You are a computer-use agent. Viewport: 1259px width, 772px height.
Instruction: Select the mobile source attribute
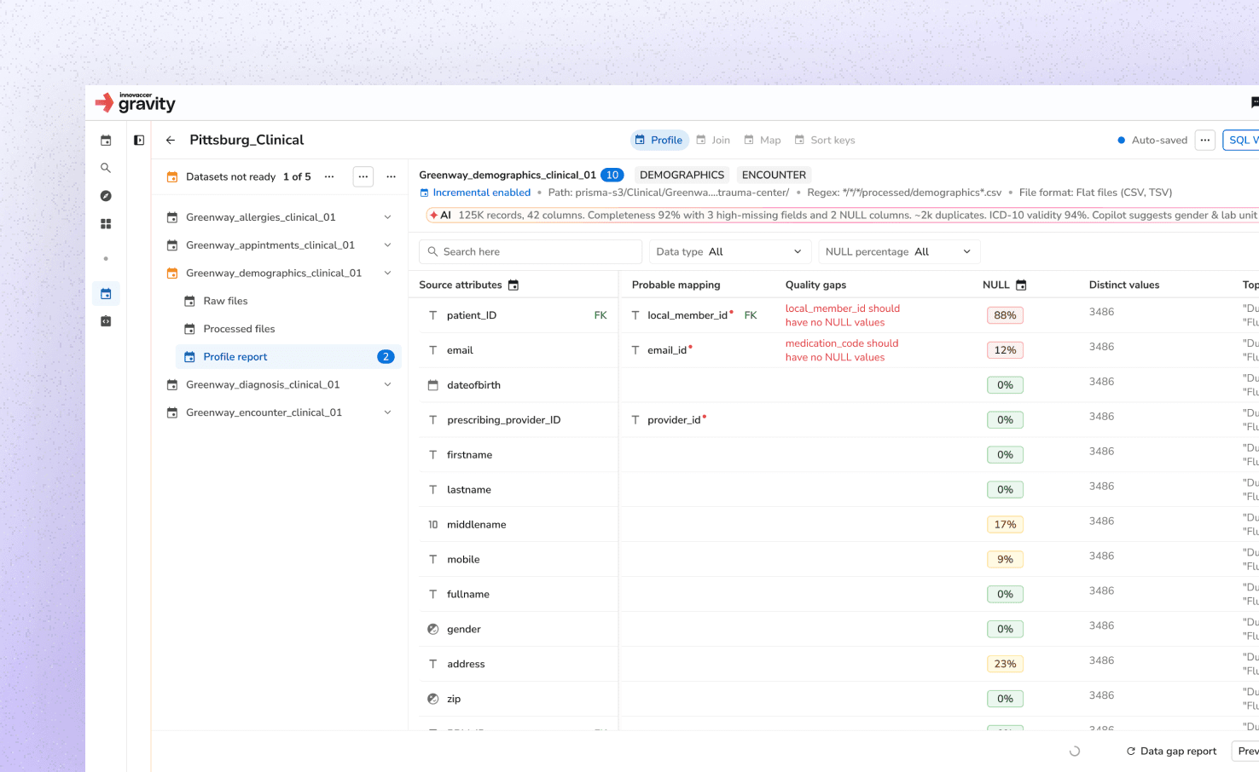click(463, 560)
